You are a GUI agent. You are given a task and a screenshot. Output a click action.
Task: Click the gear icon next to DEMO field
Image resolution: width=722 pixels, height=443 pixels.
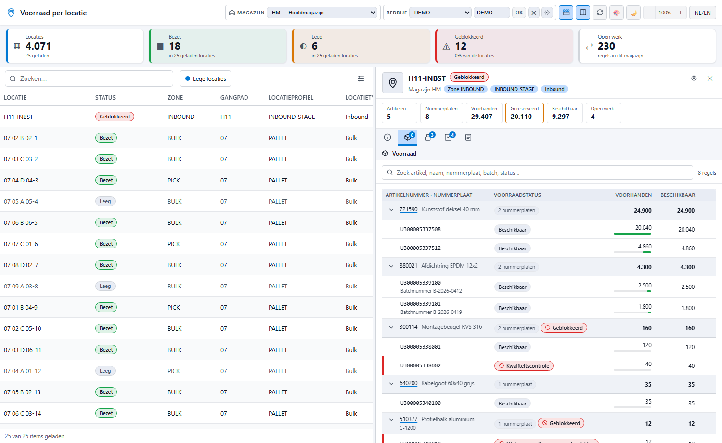[x=547, y=13]
